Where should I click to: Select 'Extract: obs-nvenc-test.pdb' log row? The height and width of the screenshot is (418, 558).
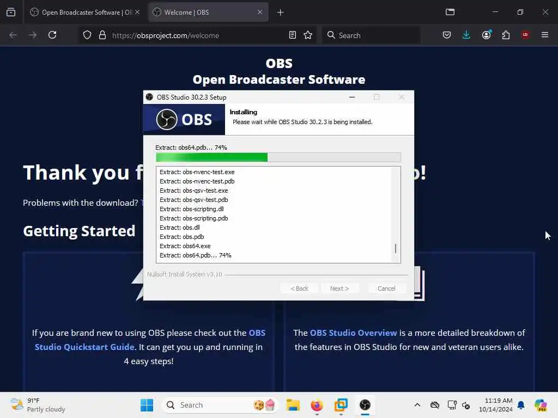(197, 181)
